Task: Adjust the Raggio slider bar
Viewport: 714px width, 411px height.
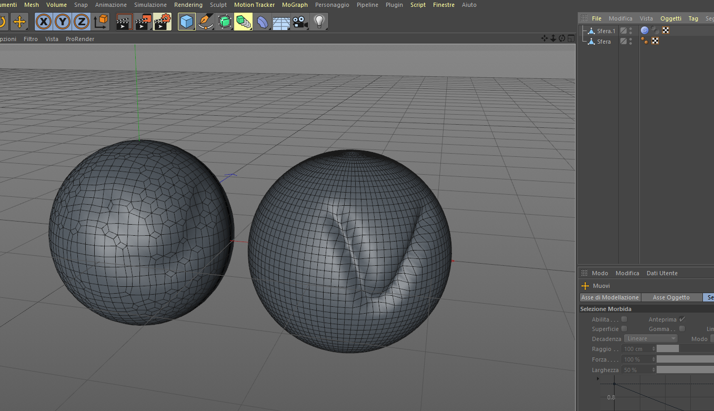Action: tap(685, 348)
